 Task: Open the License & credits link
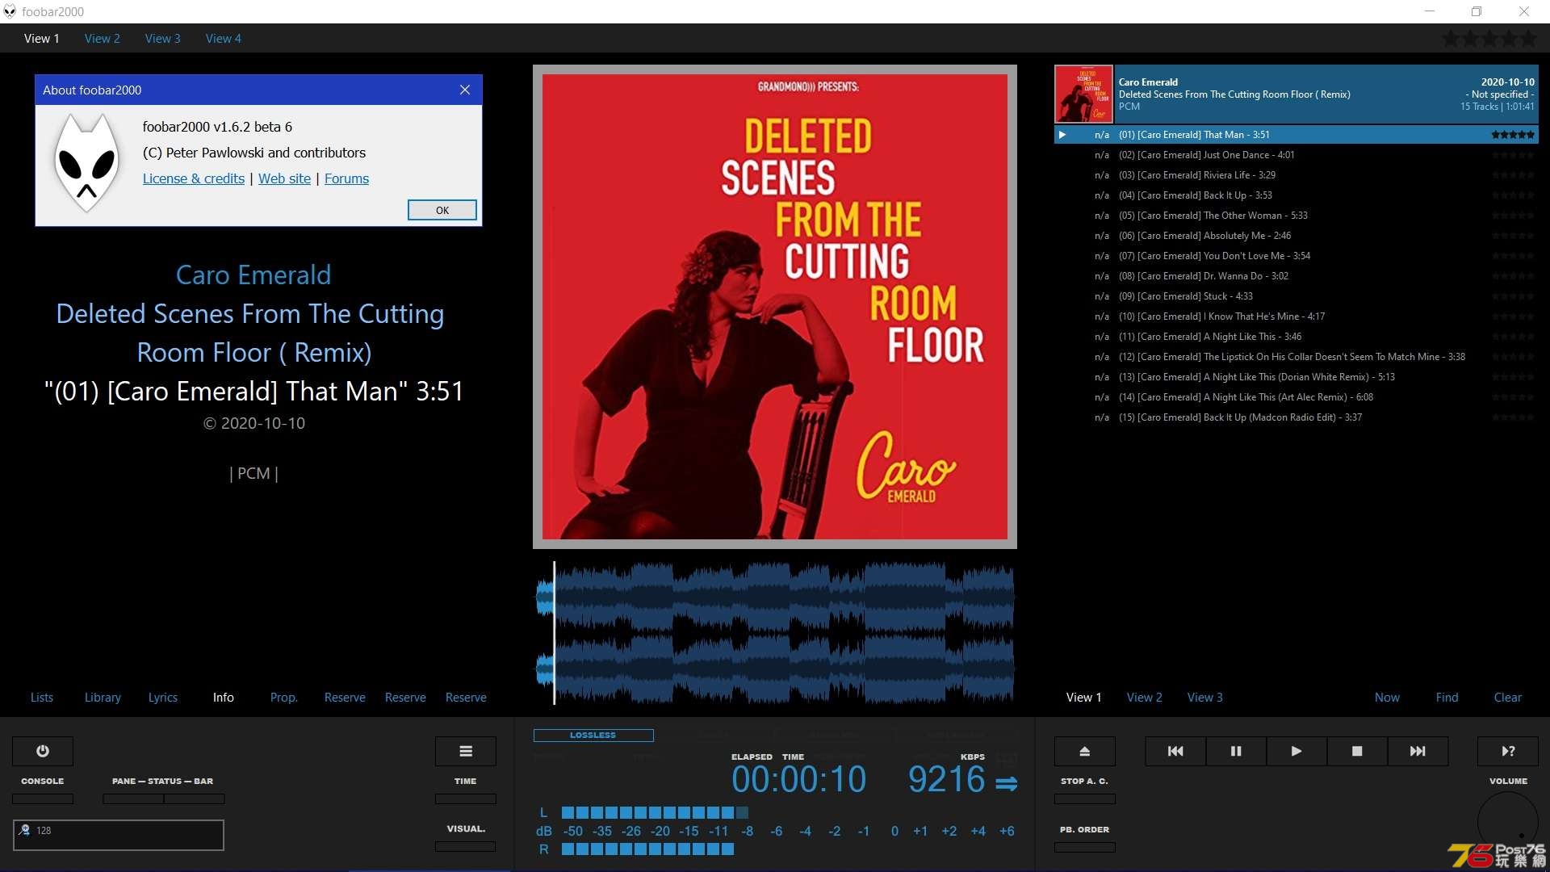click(x=194, y=178)
